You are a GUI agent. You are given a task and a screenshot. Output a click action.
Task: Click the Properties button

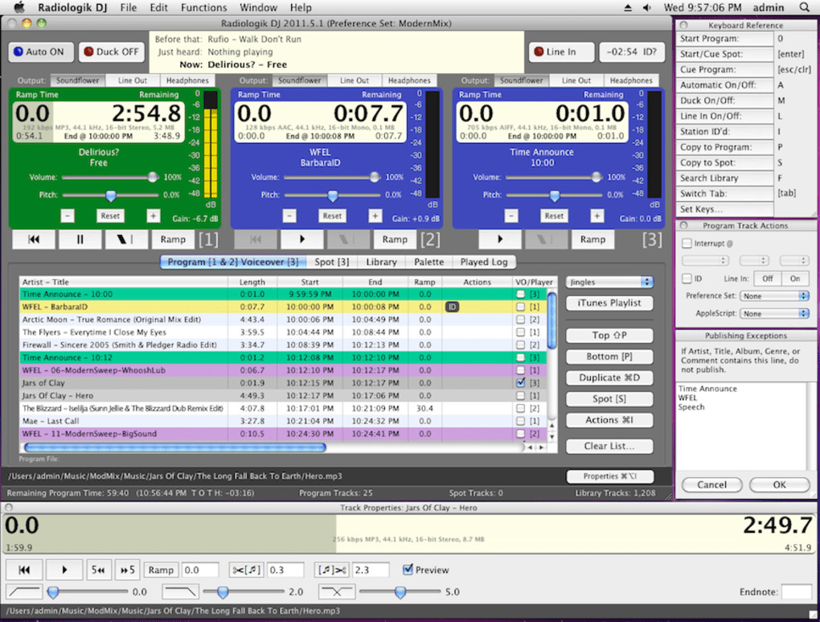click(609, 476)
